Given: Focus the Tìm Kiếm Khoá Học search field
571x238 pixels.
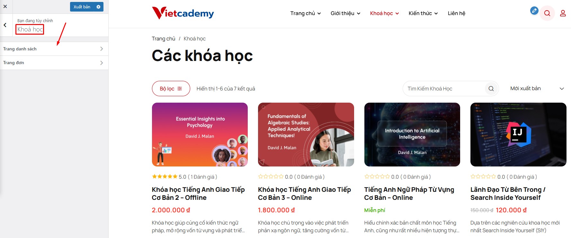Looking at the screenshot, I should [x=445, y=89].
